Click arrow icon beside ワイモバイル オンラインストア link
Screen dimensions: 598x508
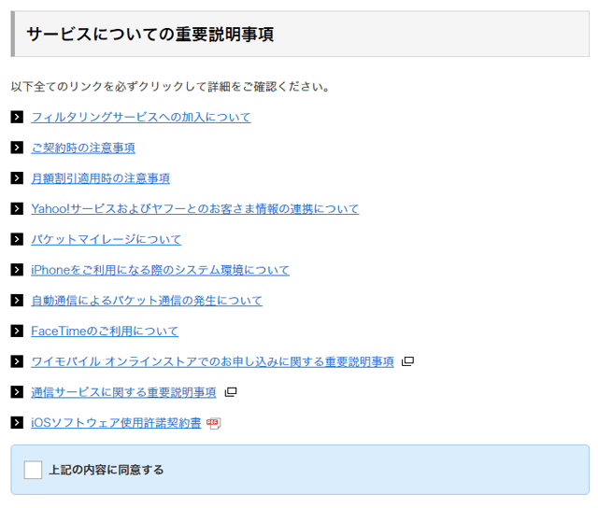pos(17,361)
